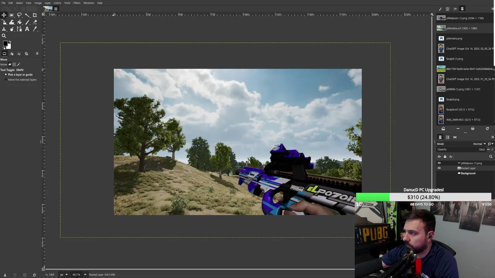The height and width of the screenshot is (278, 495).
Task: Remove selected entry from document history
Action: click(458, 129)
